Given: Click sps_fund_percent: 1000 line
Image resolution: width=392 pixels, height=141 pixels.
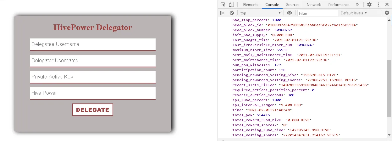Looking at the screenshot, I should [257, 100].
